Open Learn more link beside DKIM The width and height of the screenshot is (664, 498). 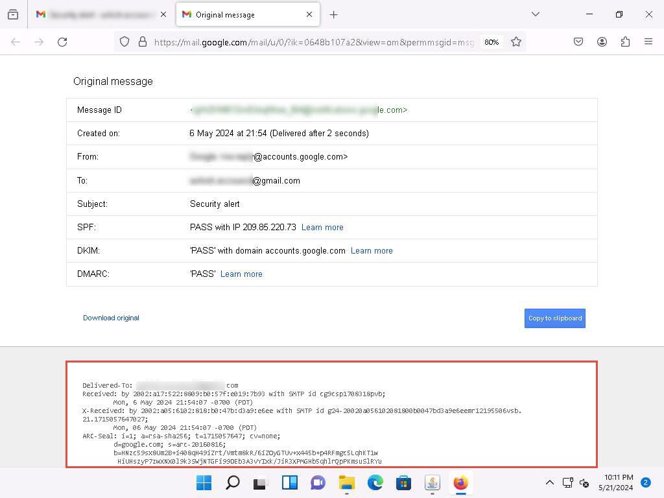point(372,250)
